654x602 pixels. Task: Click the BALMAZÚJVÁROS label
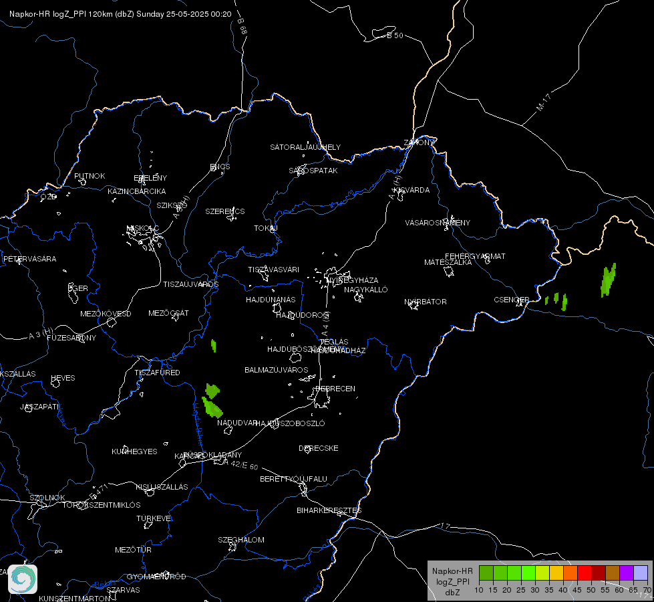point(276,370)
